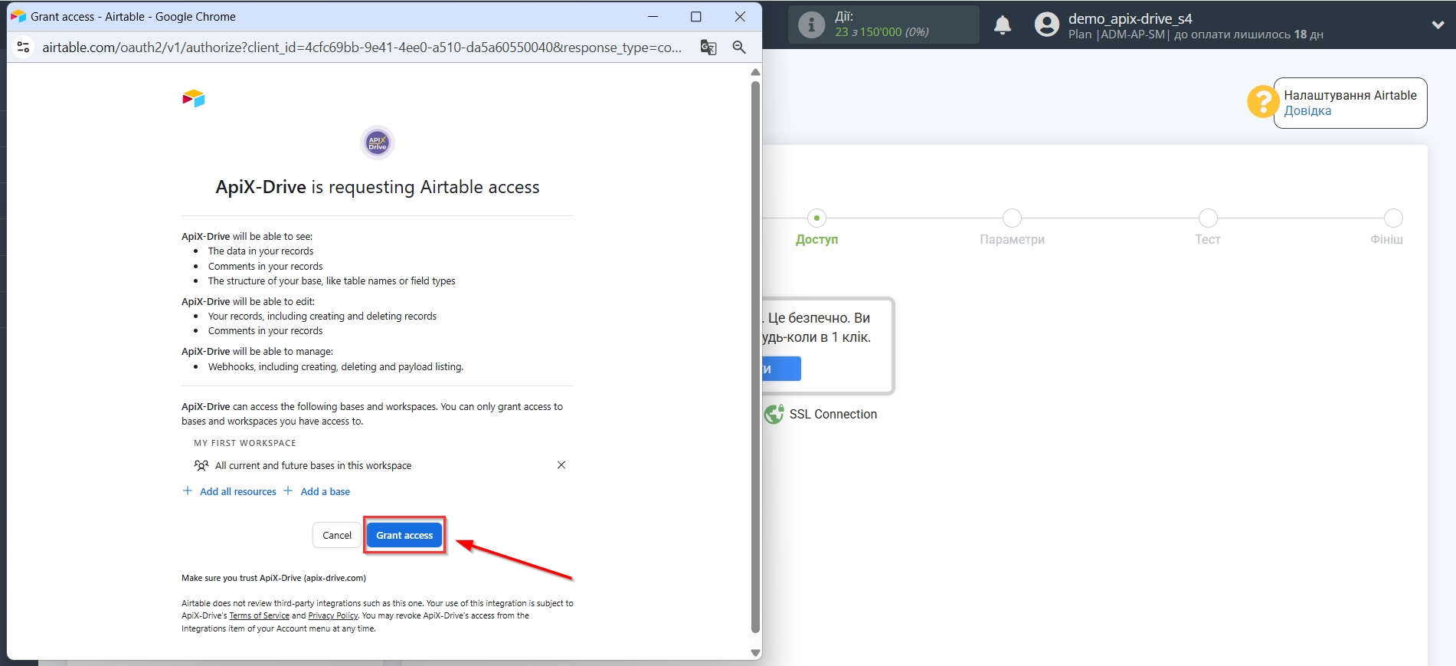Select the Тест step

tap(1208, 228)
